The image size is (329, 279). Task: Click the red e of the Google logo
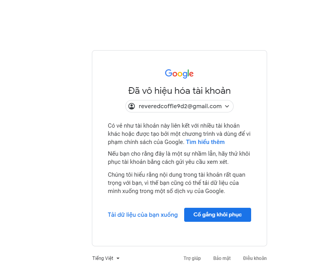point(191,74)
